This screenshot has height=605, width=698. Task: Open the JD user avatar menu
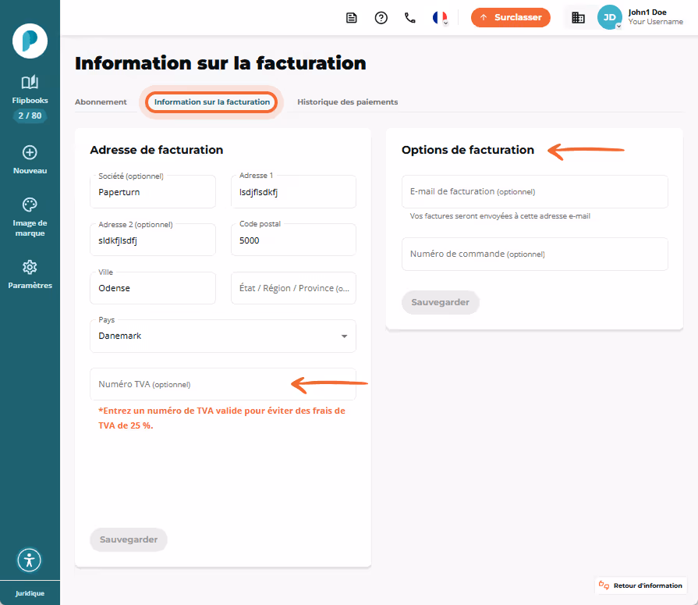click(x=609, y=17)
